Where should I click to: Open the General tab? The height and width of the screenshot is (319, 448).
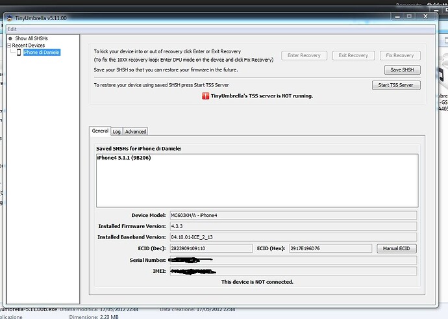pos(100,131)
